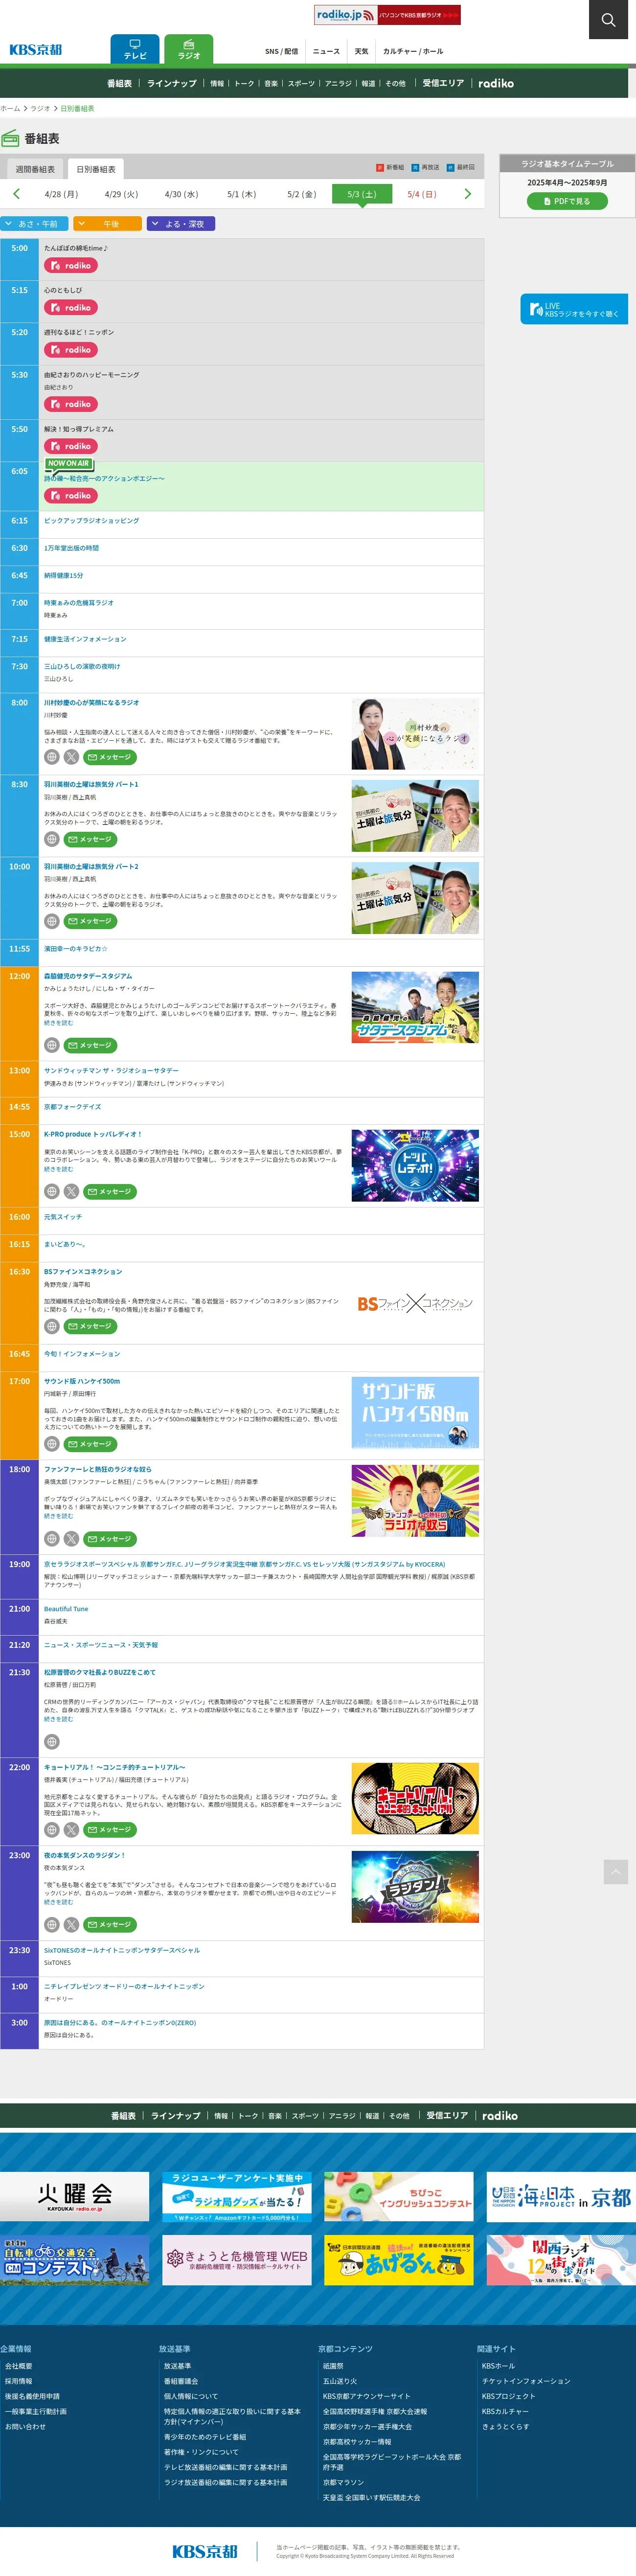Viewport: 636px width, 2576px height.
Task: Select the 日別番組表 tab
Action: click(96, 169)
